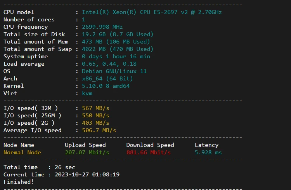Image resolution: width=291 pixels, height=190 pixels.
Task: Click the 881.66 Mbit/s download speed
Action: coord(148,152)
